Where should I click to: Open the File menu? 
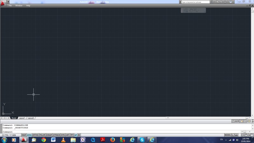click(x=10, y=5)
